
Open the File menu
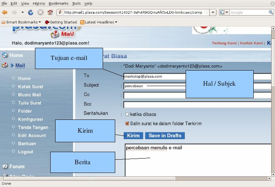tap(4, 3)
